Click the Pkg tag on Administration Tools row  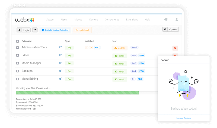69,48
